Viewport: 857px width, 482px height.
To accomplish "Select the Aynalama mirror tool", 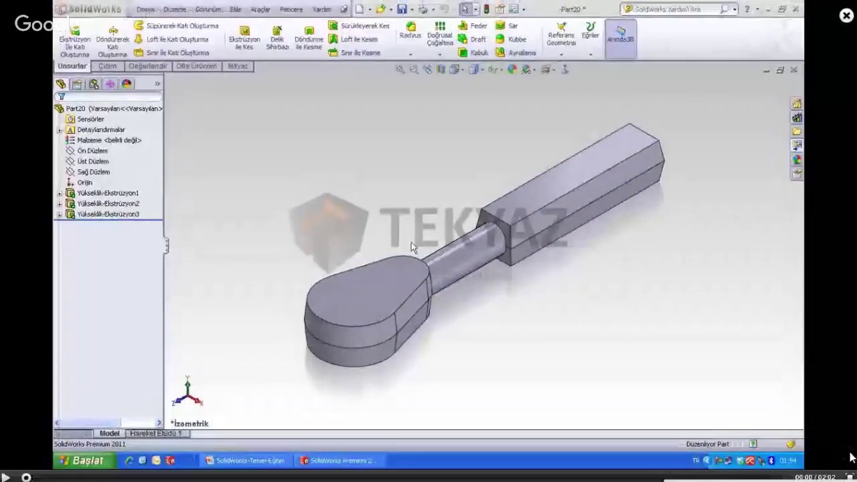I will 516,53.
